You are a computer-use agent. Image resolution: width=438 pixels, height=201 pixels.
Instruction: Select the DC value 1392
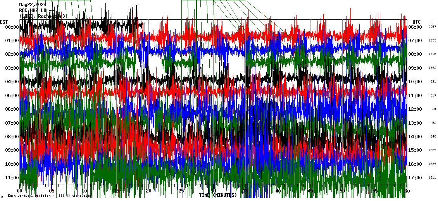tap(432, 68)
